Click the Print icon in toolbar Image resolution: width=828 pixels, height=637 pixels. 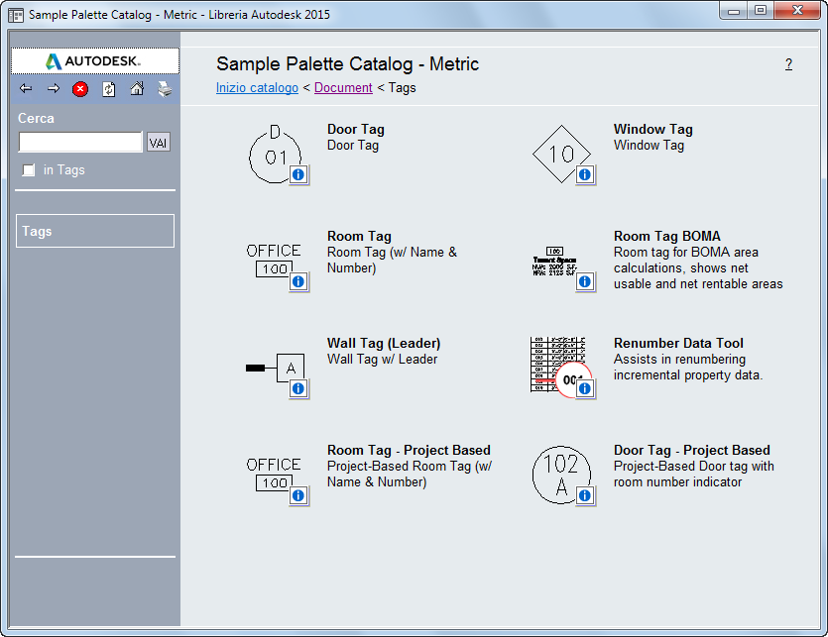pos(165,89)
